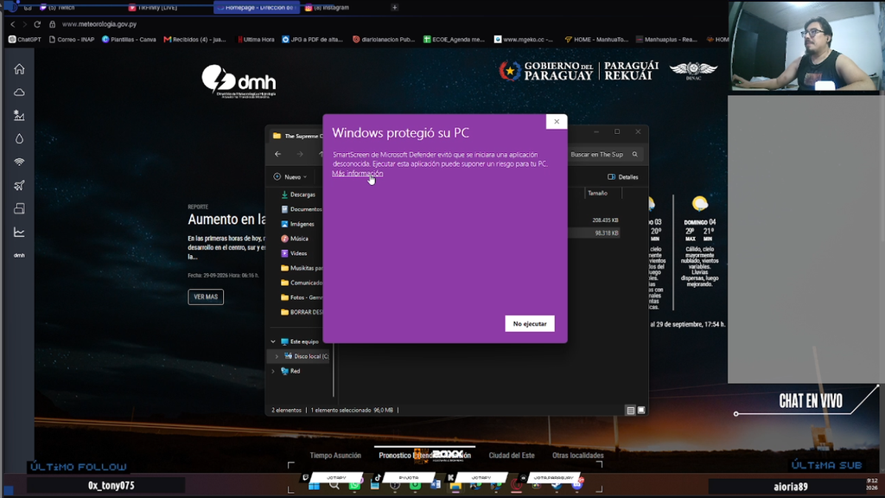Open the BORRAR DES folder in sidebar
This screenshot has height=498, width=885.
[302, 312]
